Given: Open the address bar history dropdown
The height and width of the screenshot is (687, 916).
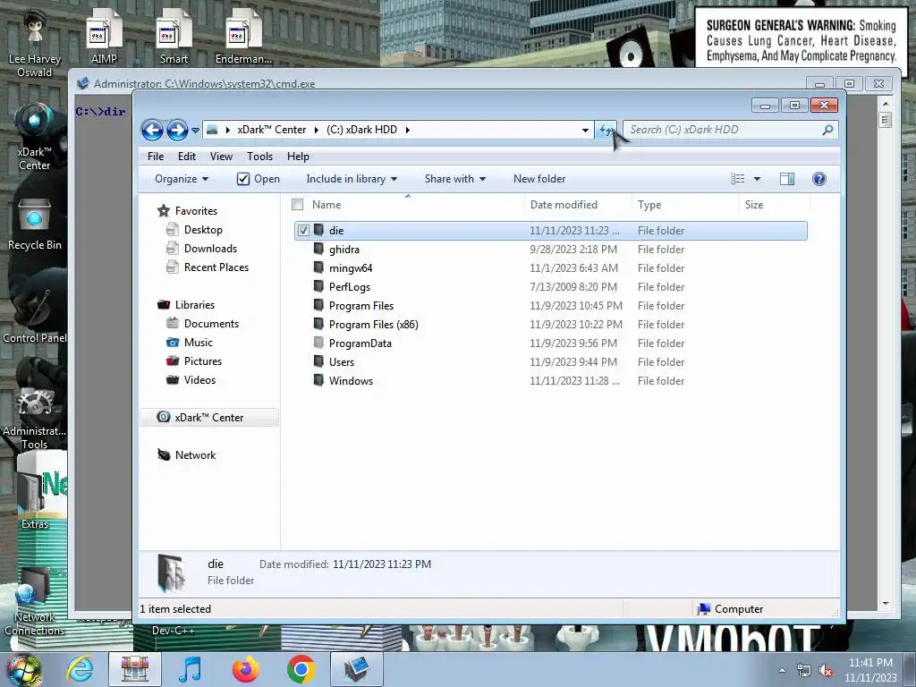Looking at the screenshot, I should [585, 130].
